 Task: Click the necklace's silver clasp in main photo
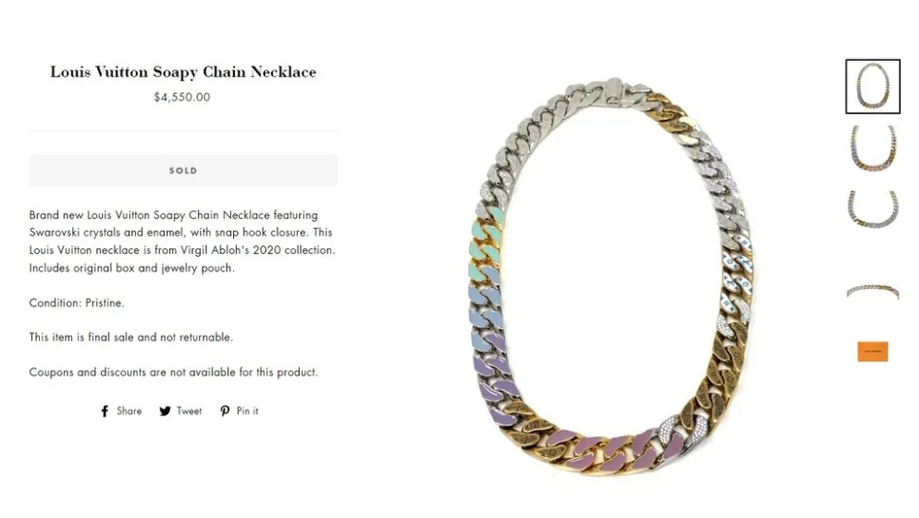(x=615, y=92)
